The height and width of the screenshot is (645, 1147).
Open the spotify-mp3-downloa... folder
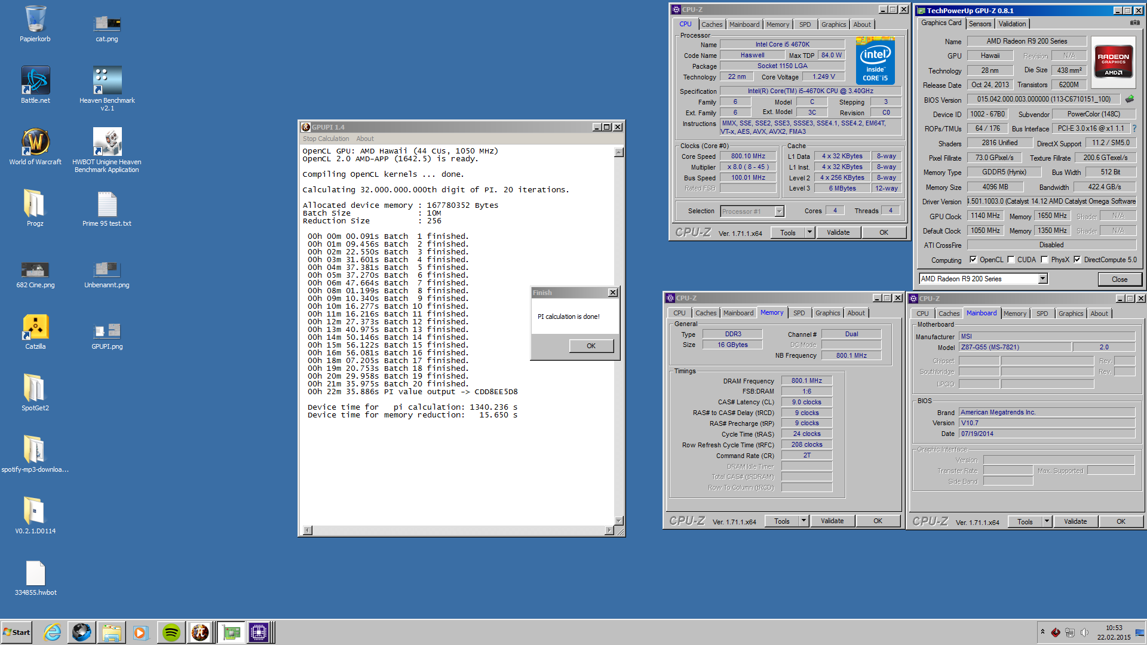[35, 454]
